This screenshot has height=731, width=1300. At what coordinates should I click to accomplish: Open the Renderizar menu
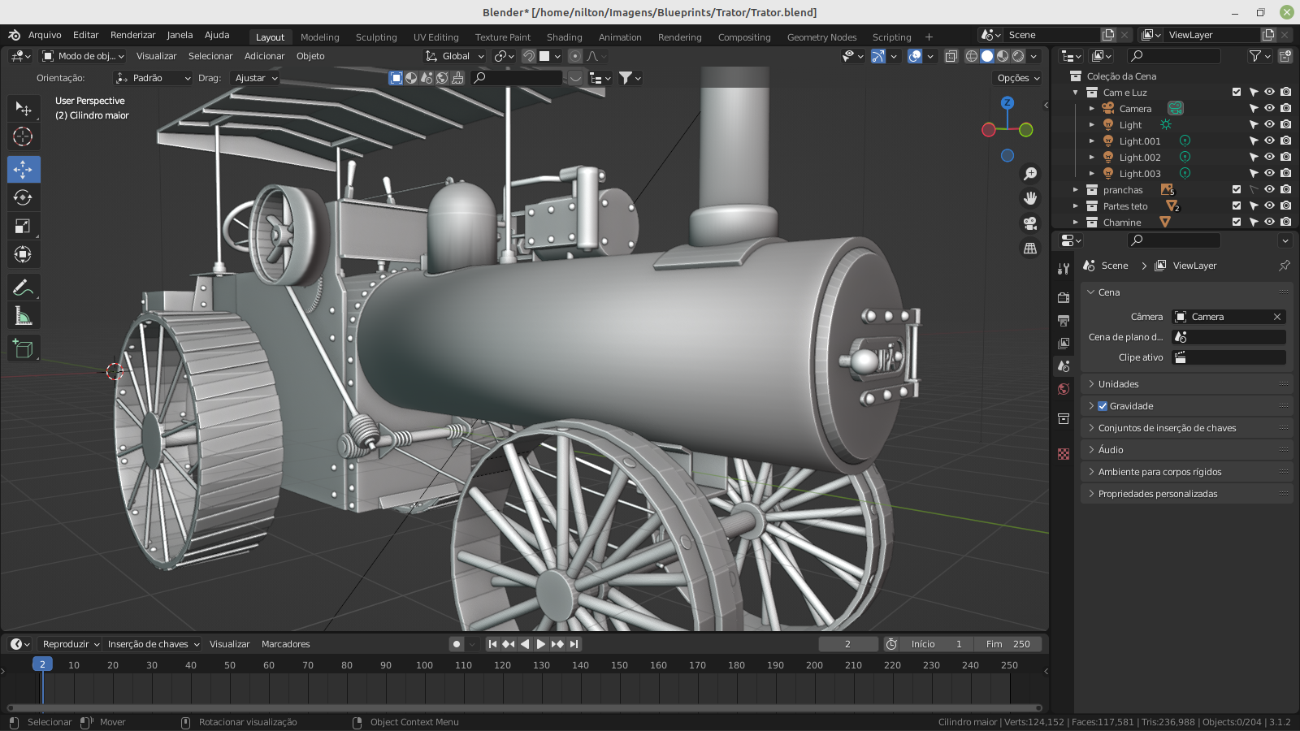[x=132, y=35]
